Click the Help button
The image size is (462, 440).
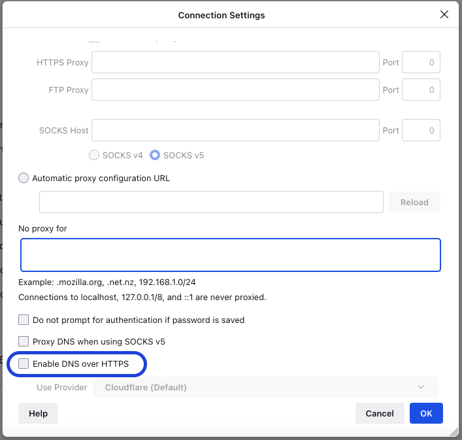(38, 413)
